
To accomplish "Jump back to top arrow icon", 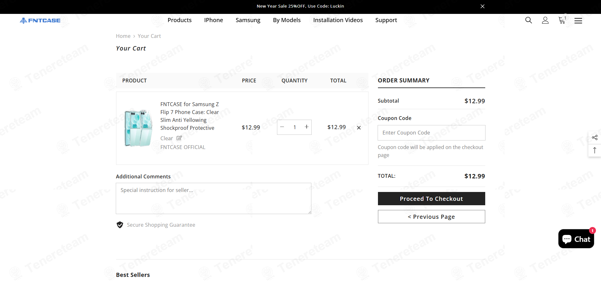I will (x=595, y=150).
